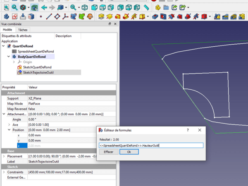Click the datum plane tool icon
The height and width of the screenshot is (186, 248).
coord(57,17)
